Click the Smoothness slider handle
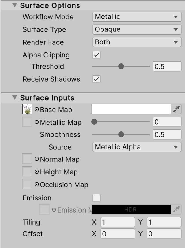 (x=121, y=134)
